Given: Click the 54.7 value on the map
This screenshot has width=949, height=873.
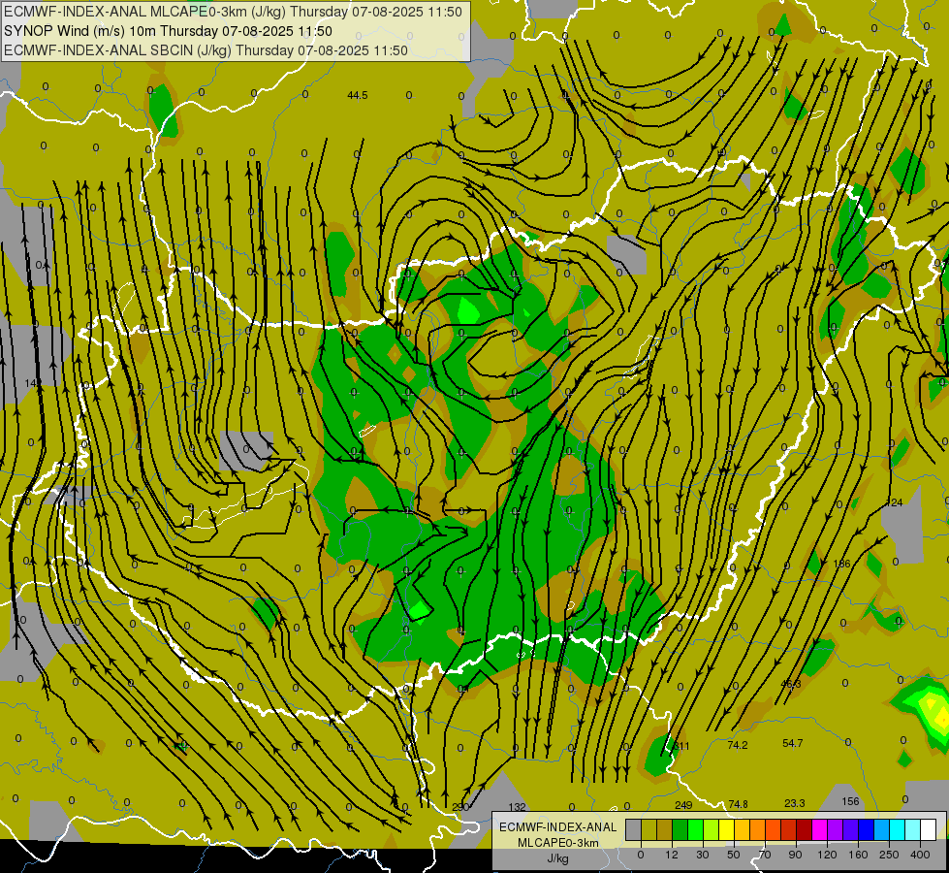Looking at the screenshot, I should 792,743.
